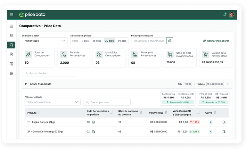Click the R$ 20.909.333,33 total value
Screen dimensions: 246x151
[x=212, y=62]
